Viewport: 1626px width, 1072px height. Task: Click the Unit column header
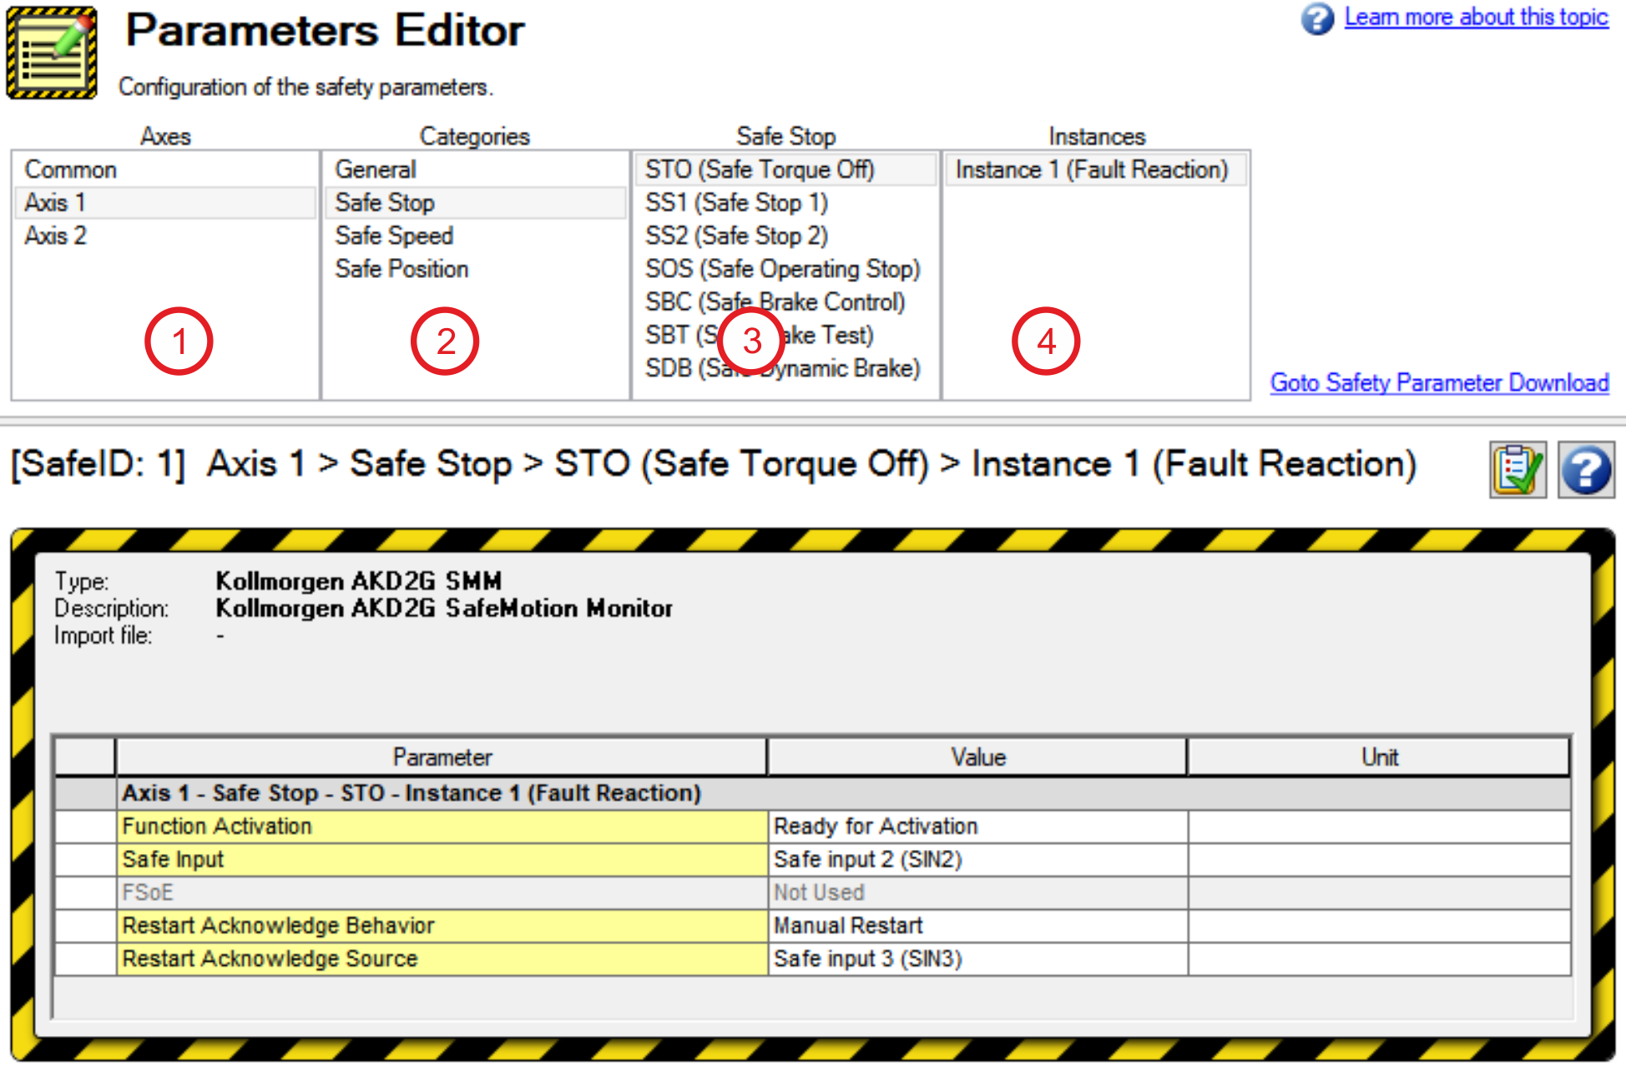click(x=1379, y=757)
